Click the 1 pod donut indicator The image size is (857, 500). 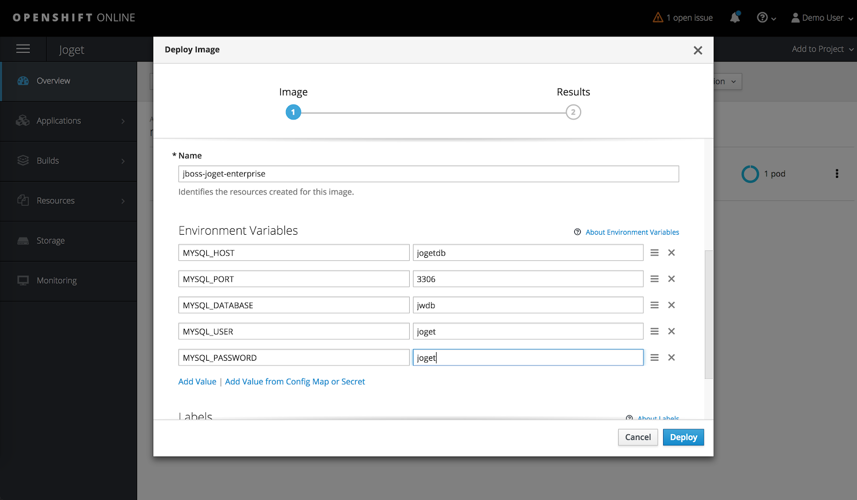tap(750, 174)
